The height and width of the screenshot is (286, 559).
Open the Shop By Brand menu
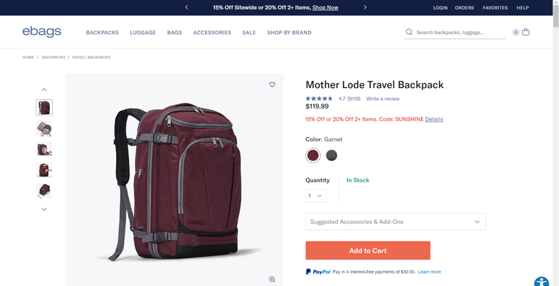289,32
